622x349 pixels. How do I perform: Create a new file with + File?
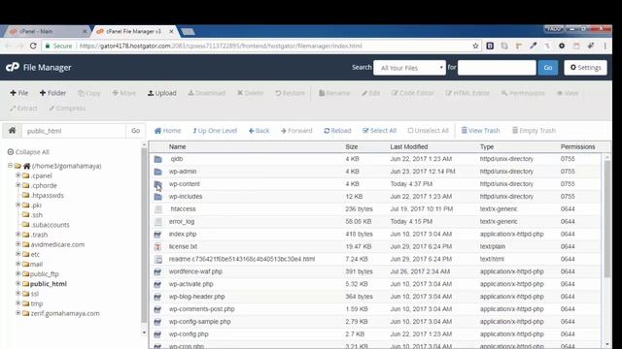coord(19,93)
